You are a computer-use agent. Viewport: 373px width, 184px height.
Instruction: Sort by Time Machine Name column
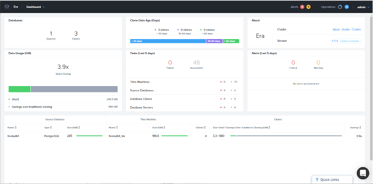pyautogui.click(x=113, y=128)
